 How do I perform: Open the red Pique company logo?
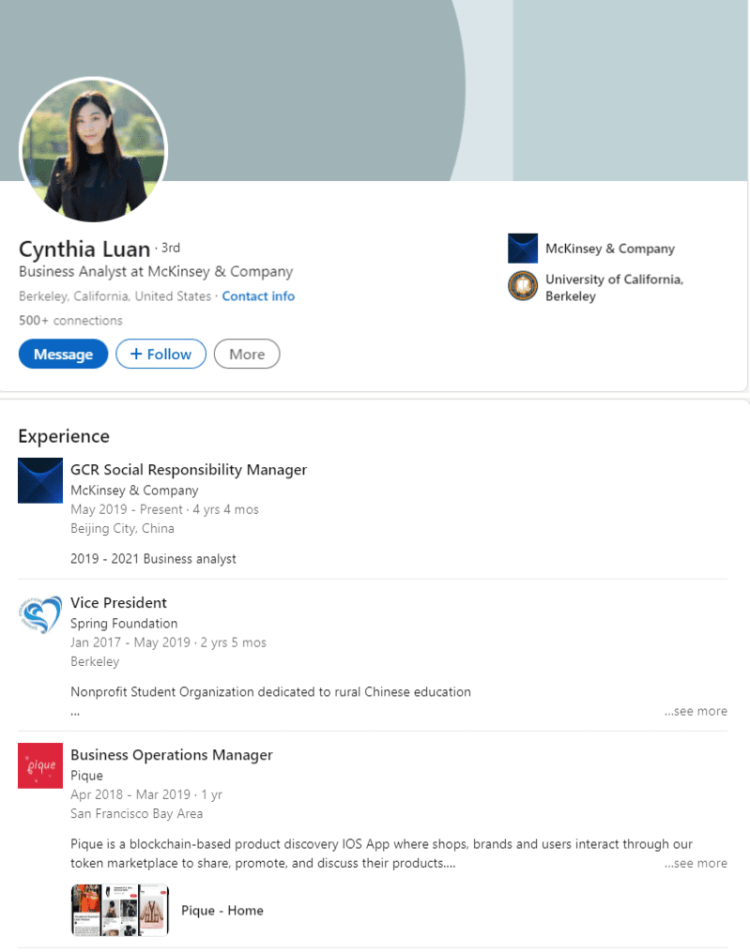click(40, 766)
